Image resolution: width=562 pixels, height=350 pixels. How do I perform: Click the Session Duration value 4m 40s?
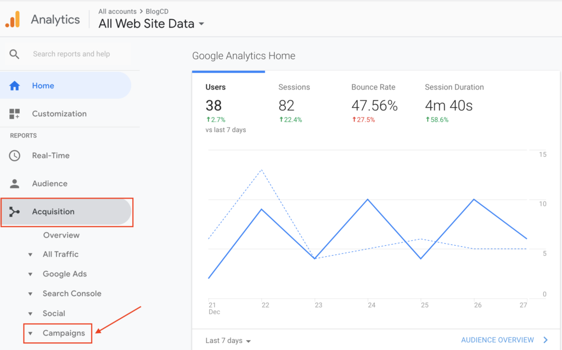449,106
